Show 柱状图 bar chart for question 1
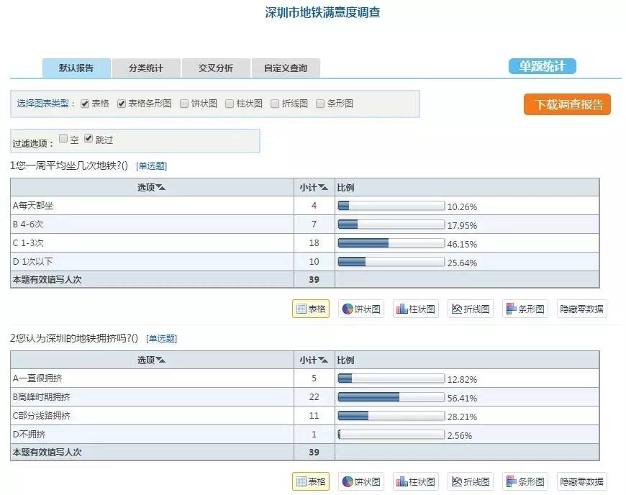The width and height of the screenshot is (626, 495). 416,309
